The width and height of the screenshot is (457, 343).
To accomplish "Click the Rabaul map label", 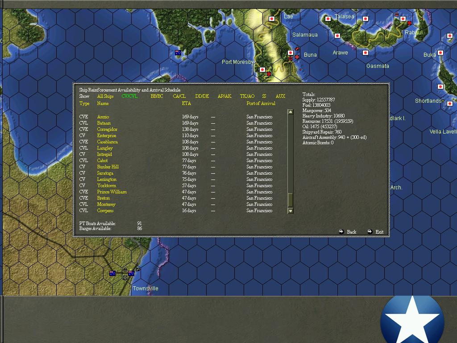I will [x=414, y=32].
